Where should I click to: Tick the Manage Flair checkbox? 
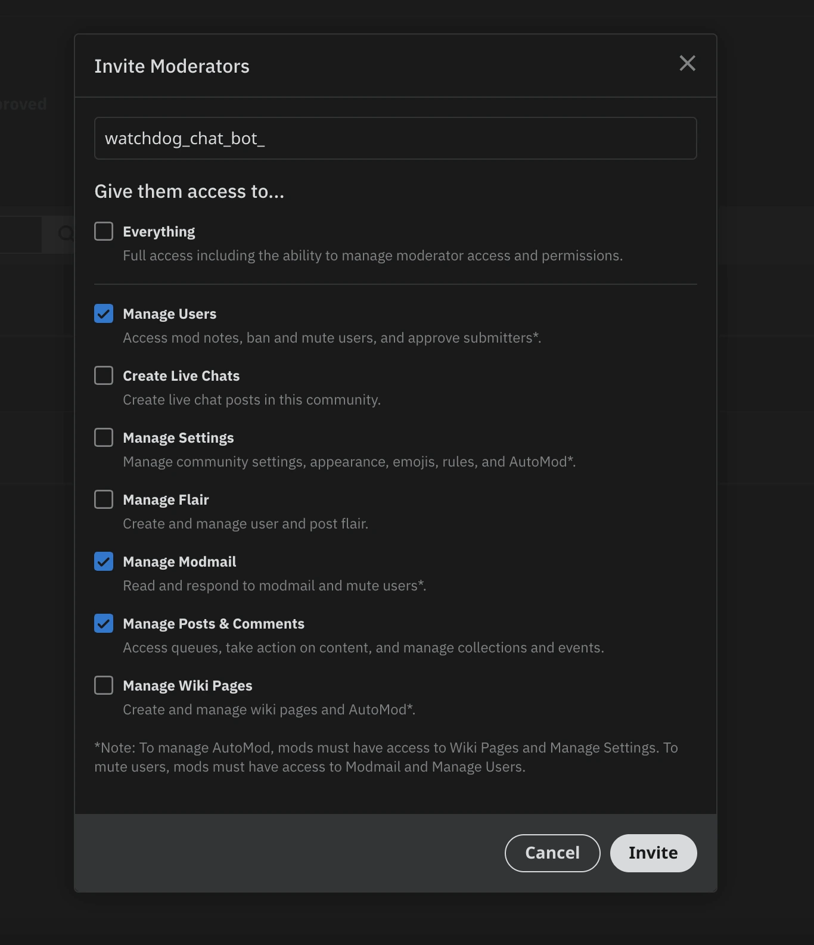click(104, 499)
